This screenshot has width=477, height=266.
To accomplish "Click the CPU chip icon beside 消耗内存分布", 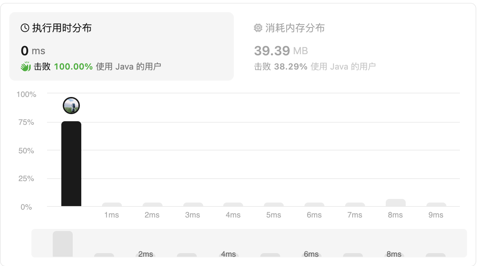I will tap(258, 28).
